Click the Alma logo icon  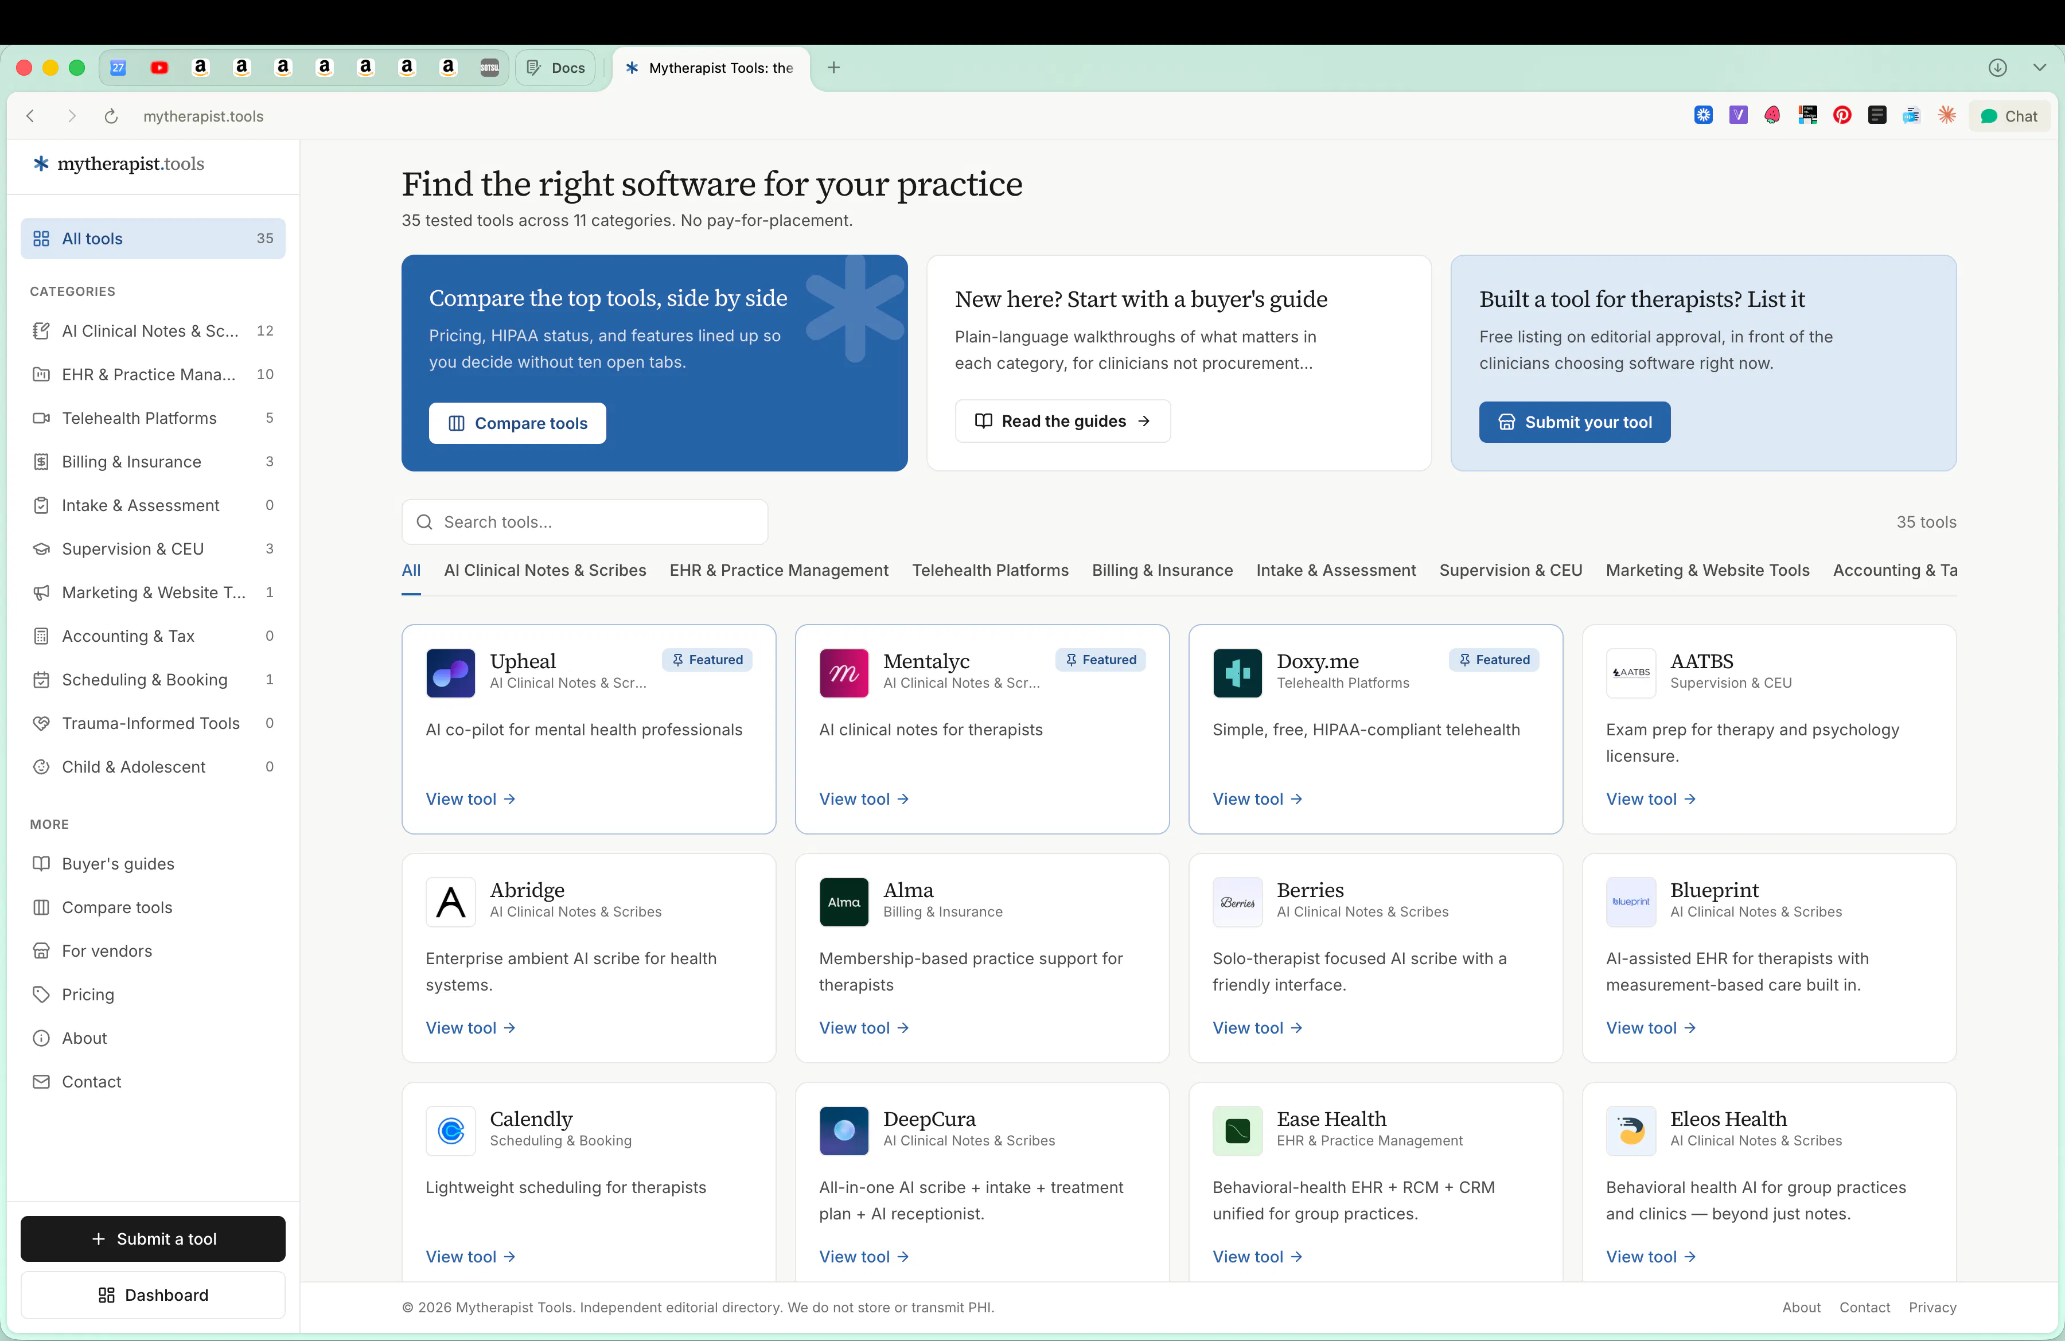coord(843,902)
